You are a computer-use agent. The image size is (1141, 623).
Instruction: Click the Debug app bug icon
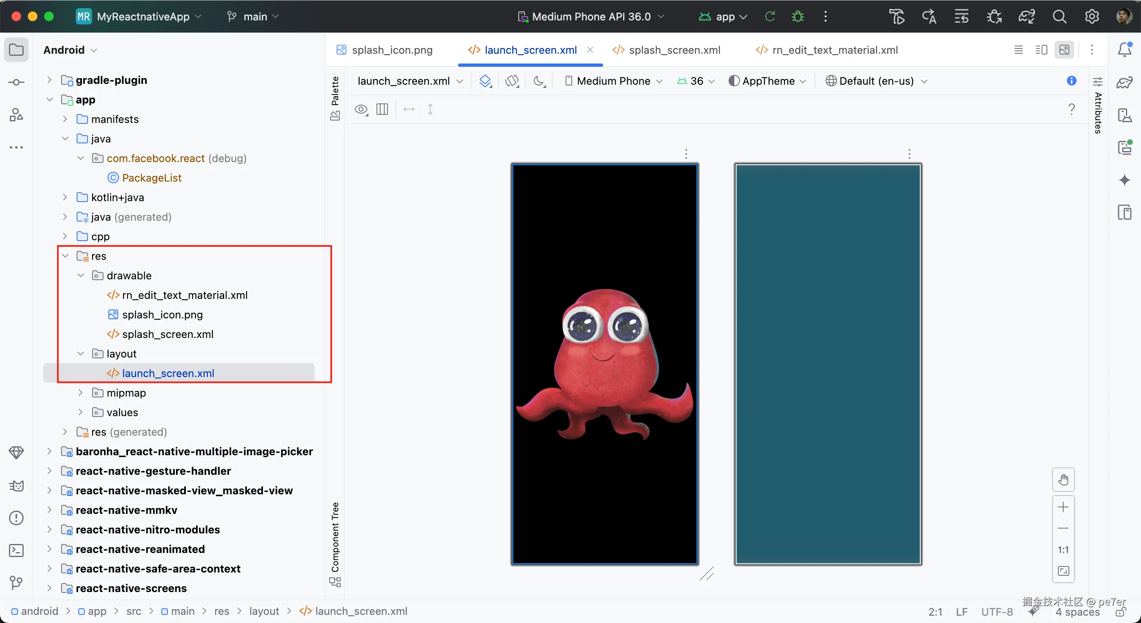pyautogui.click(x=797, y=17)
